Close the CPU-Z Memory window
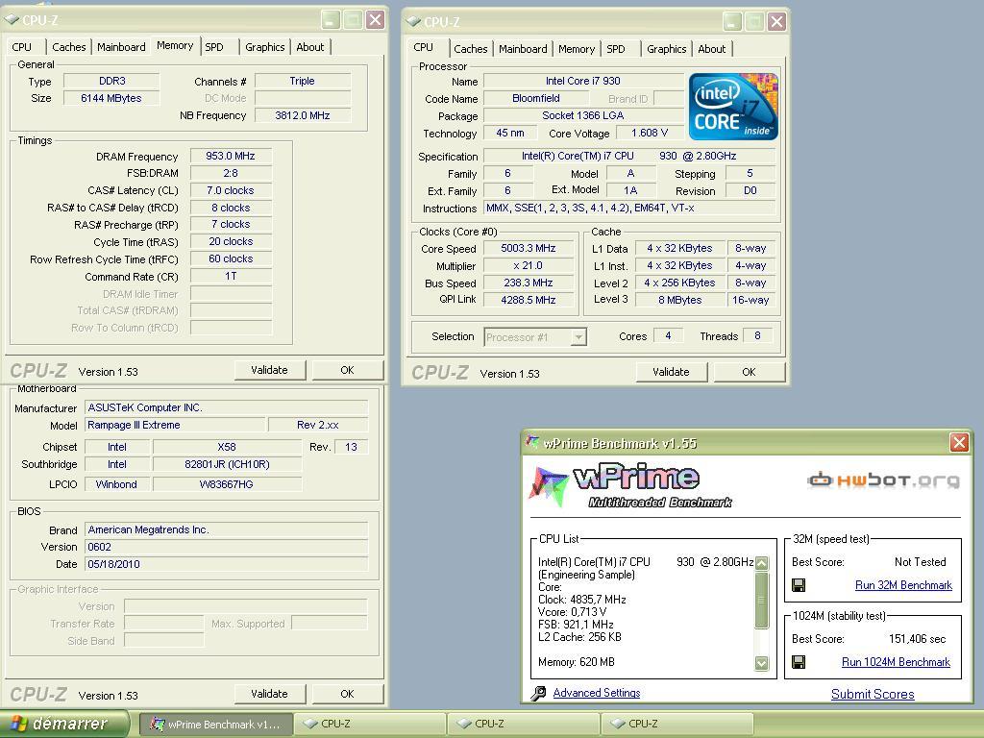The image size is (984, 738). (376, 19)
